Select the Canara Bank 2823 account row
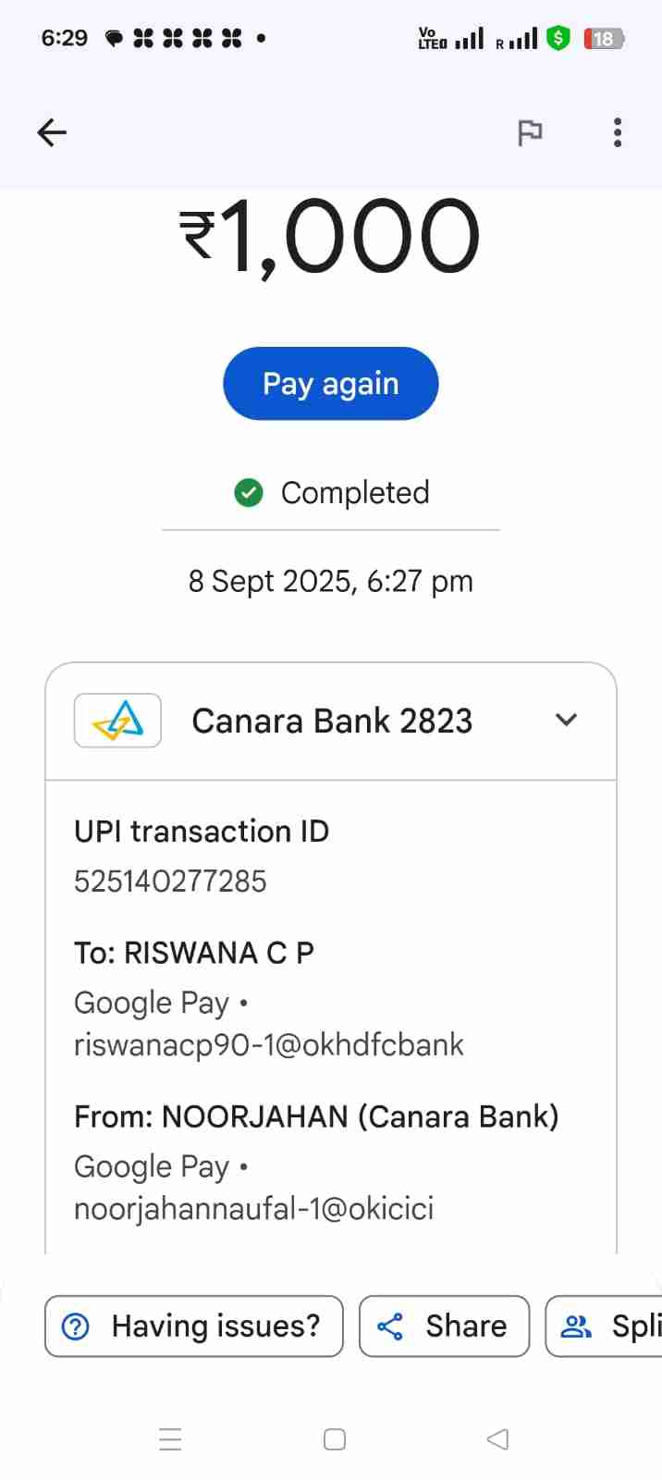The height and width of the screenshot is (1480, 662). (x=332, y=721)
